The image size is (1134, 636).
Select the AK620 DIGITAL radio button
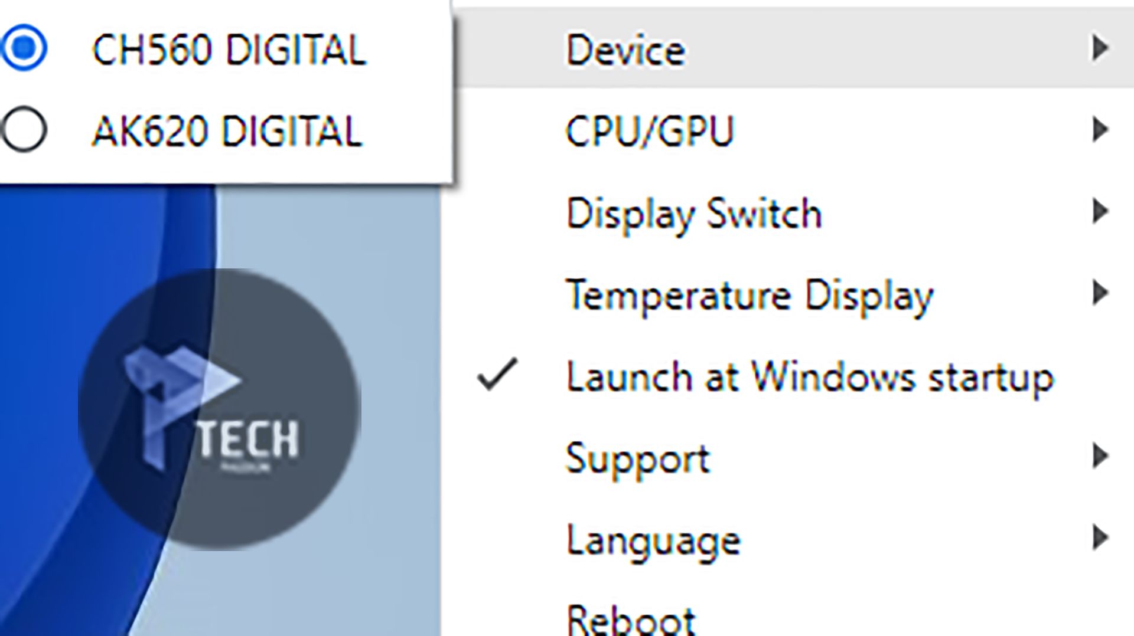[x=24, y=130]
